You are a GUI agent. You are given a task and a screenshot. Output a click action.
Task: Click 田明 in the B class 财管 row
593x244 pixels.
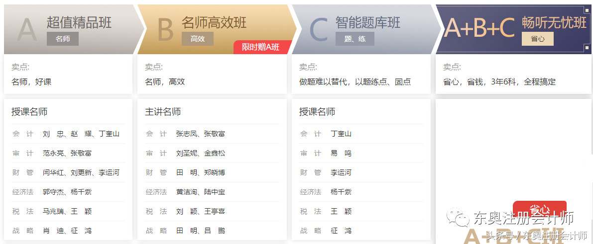(187, 172)
